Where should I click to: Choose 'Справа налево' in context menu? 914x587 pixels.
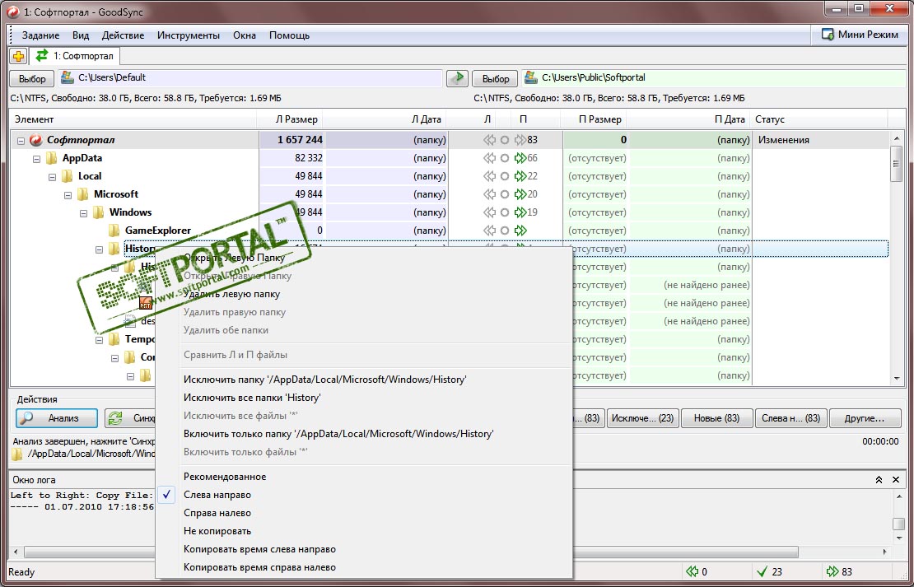[364, 513]
